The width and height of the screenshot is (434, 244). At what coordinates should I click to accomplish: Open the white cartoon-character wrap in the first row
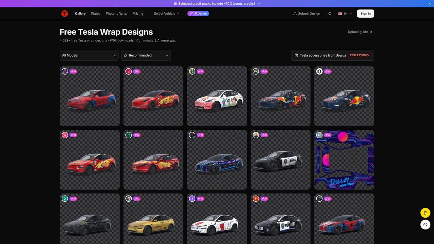(217, 96)
